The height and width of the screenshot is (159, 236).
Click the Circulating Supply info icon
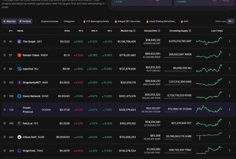point(190,31)
